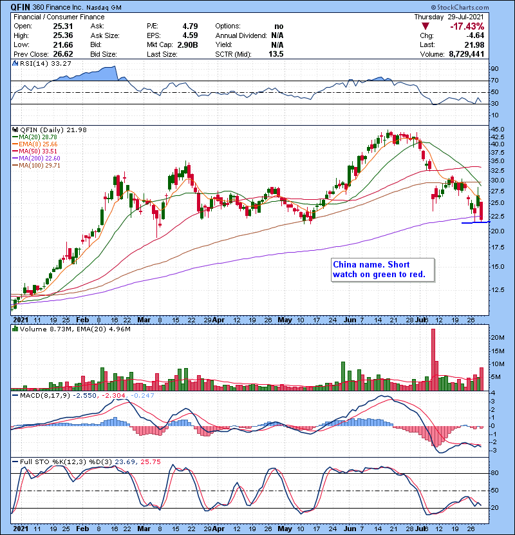
Task: Click the EMA(8) 25.66 legend entry
Action: point(35,144)
